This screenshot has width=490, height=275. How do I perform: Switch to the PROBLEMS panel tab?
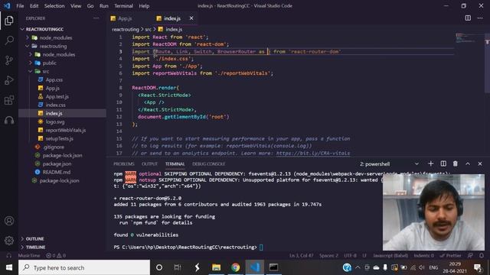124,164
